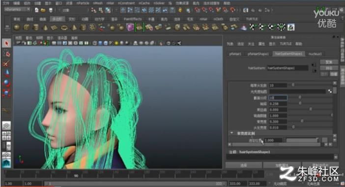Click the checkered map button beside texture field
345x187 pixels.
330,91
